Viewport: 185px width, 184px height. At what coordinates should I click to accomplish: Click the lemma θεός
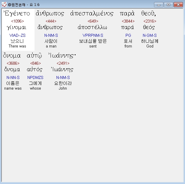tap(149, 27)
